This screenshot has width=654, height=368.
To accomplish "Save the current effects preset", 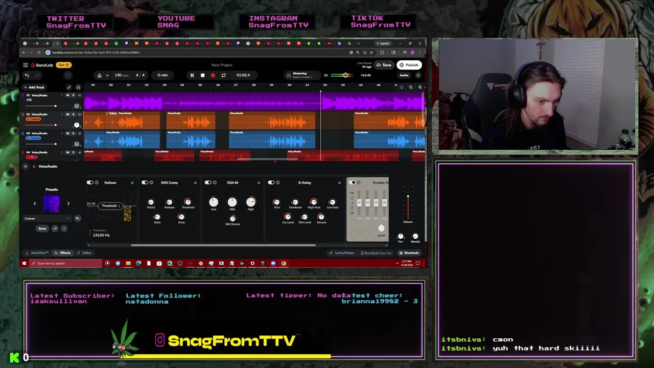I will [42, 228].
